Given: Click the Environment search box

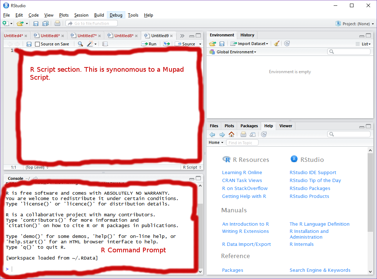Looking at the screenshot, I should 348,52.
